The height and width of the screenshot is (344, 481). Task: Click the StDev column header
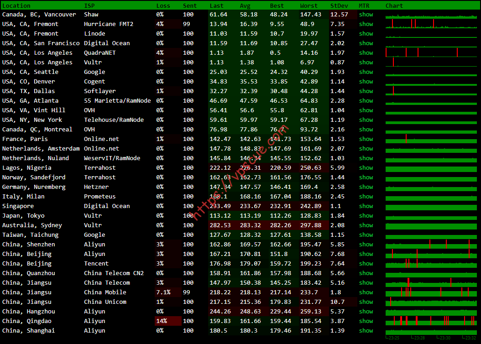tap(339, 5)
